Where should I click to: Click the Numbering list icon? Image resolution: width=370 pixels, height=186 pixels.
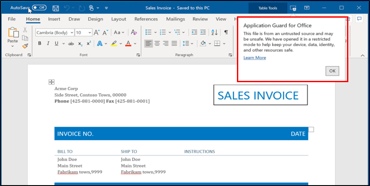pos(163,32)
